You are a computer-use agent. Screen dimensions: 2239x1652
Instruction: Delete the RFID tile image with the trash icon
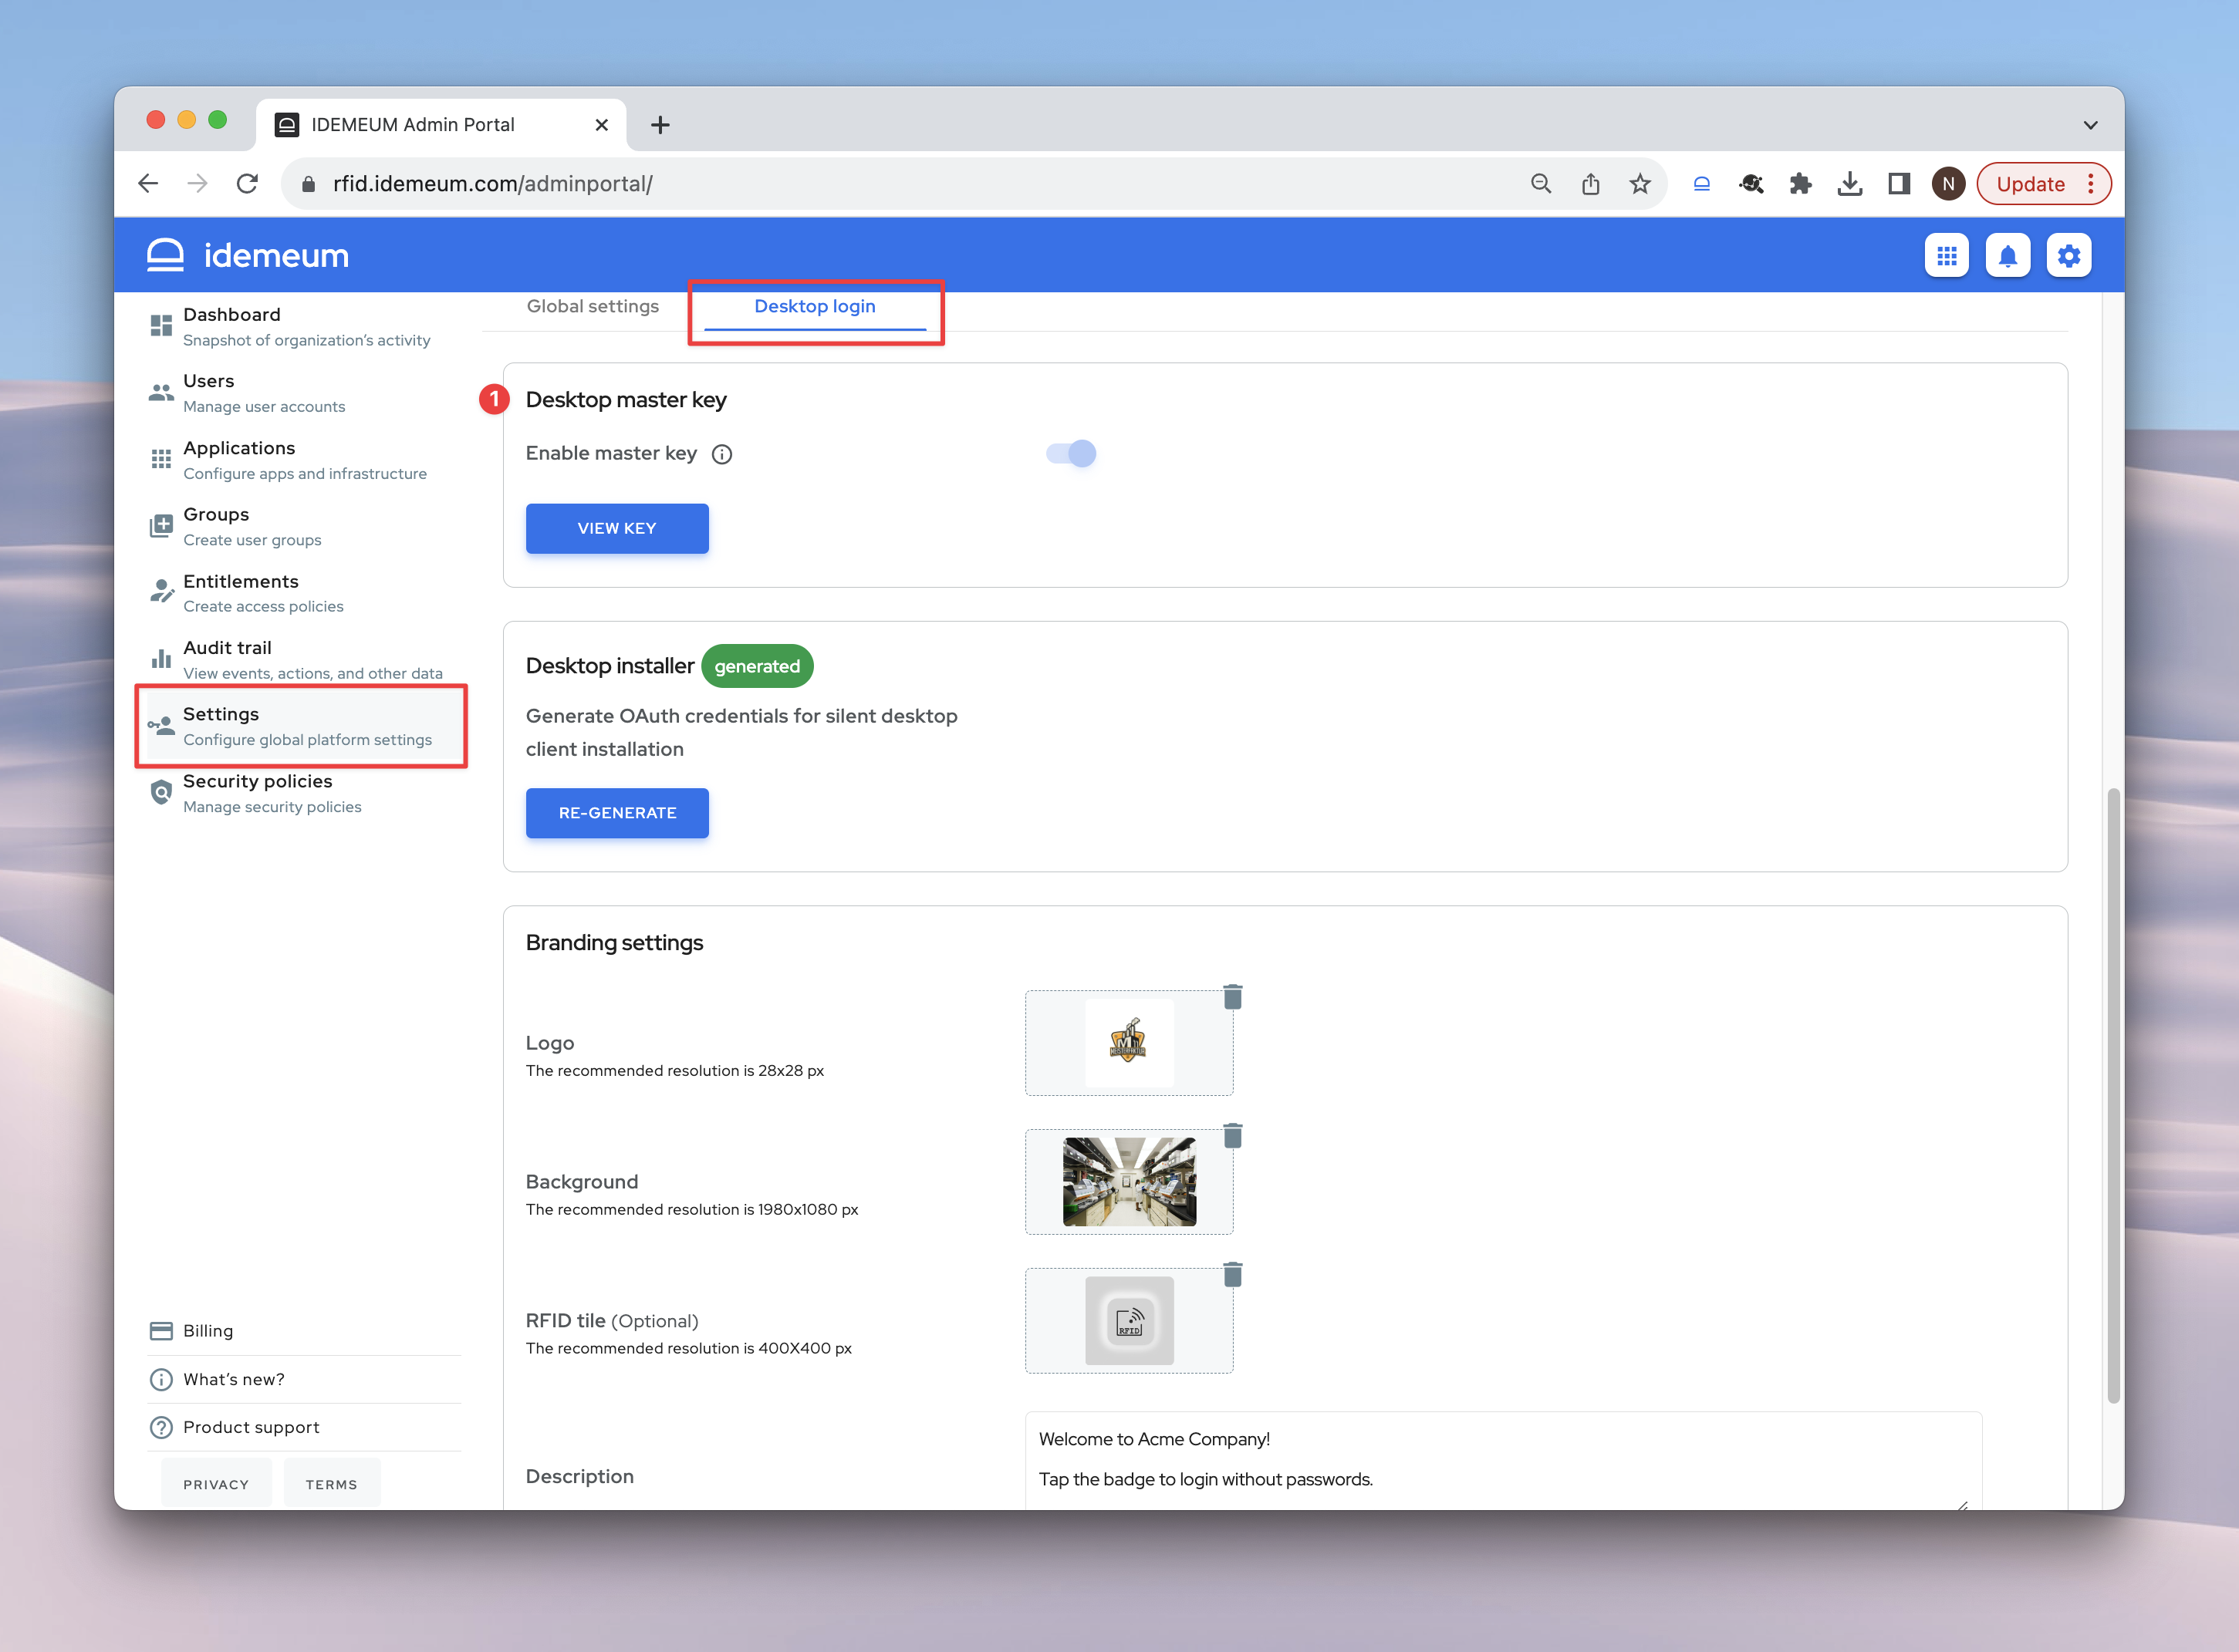(x=1233, y=1274)
